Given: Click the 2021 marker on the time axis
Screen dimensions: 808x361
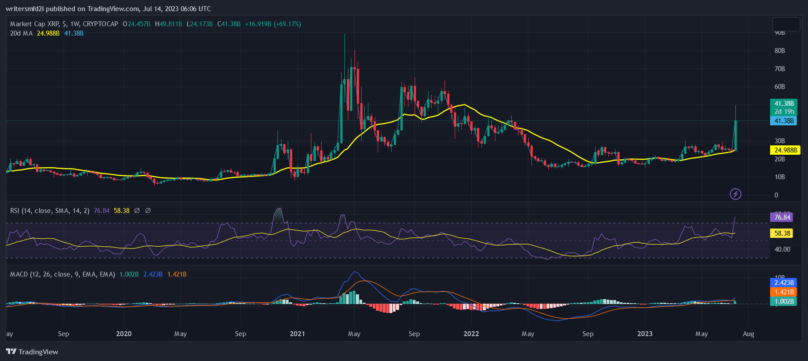Looking at the screenshot, I should (297, 334).
